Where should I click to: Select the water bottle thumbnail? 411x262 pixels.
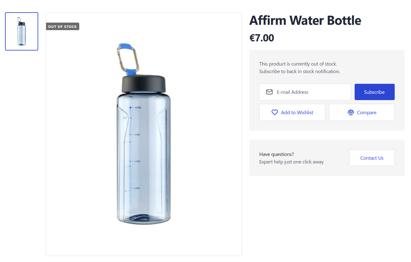[x=22, y=31]
